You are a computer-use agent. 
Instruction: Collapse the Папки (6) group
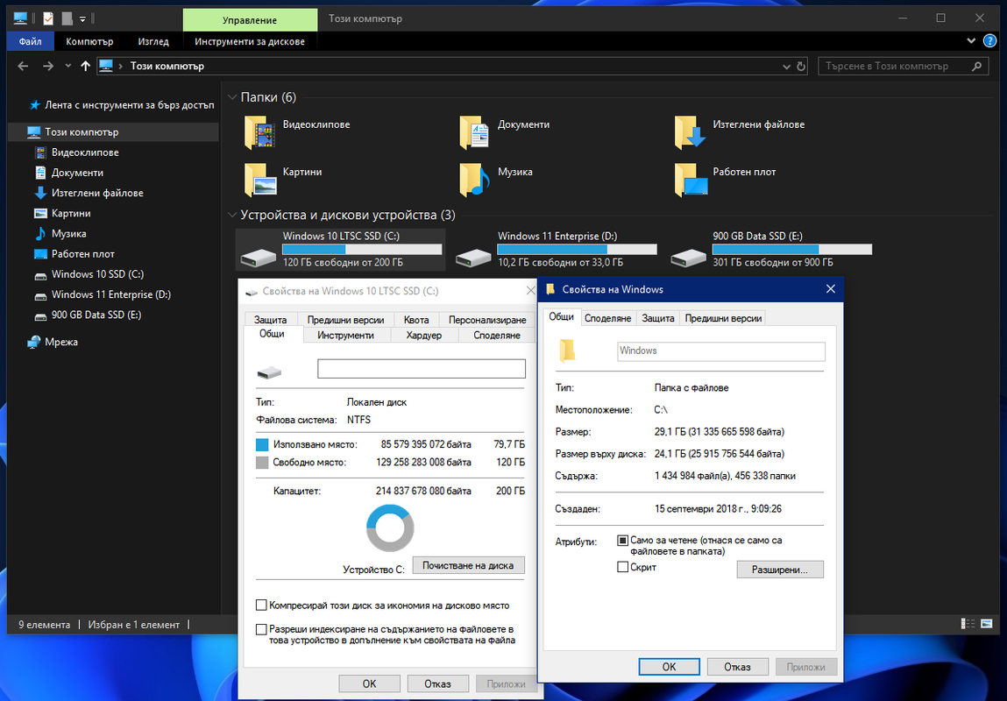click(x=232, y=97)
